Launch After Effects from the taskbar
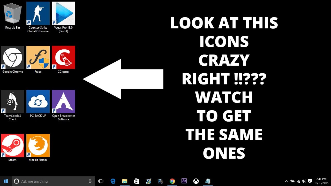 pyautogui.click(x=184, y=181)
